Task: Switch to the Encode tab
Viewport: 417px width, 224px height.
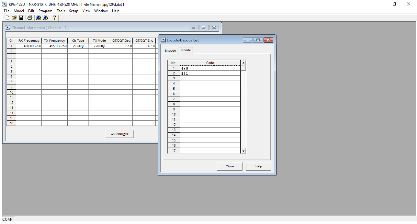Action: 170,50
